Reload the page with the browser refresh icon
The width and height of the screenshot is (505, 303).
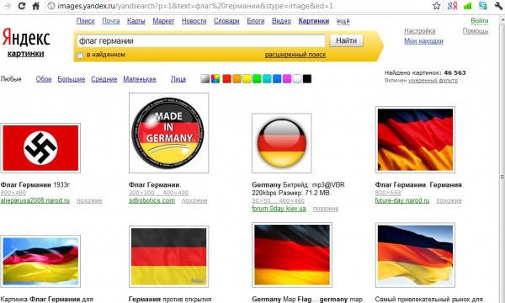click(22, 6)
